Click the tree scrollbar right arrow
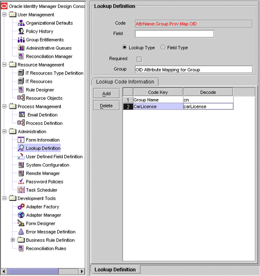The height and width of the screenshot is (276, 260). tap(82, 271)
